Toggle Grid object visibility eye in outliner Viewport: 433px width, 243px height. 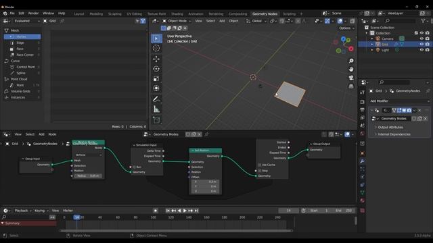coord(421,45)
